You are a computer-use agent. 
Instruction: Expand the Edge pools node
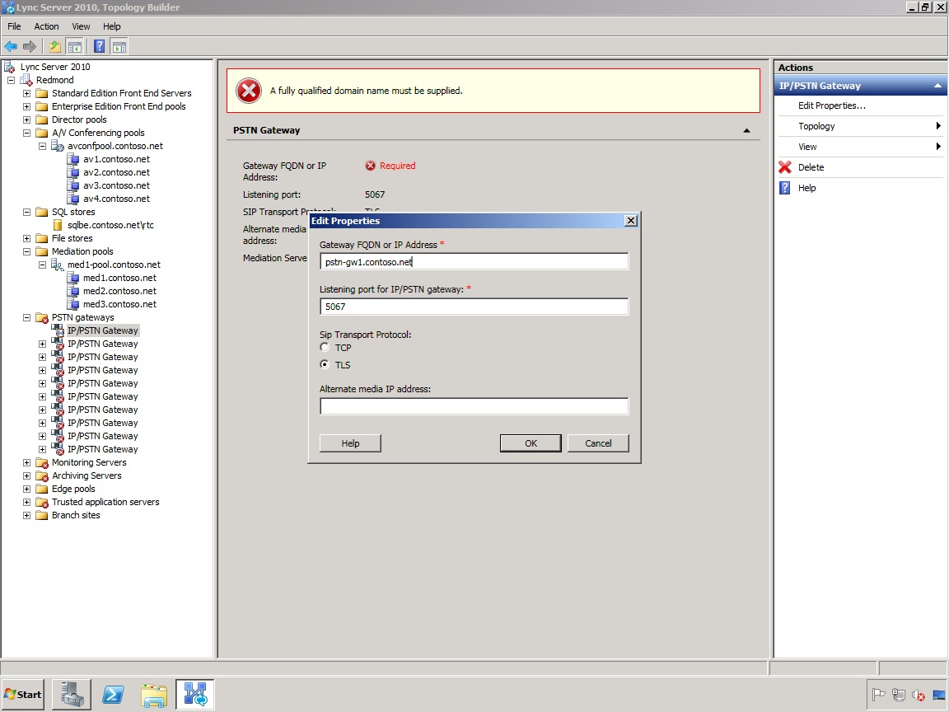[26, 489]
